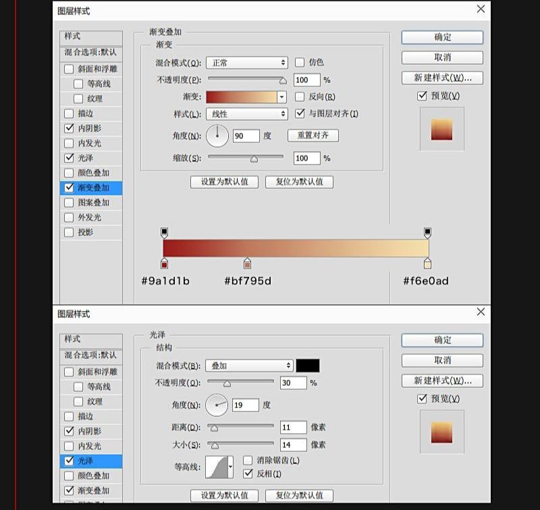540x510 pixels.
Task: Enable 仿色 dither checkbox
Action: coord(300,62)
